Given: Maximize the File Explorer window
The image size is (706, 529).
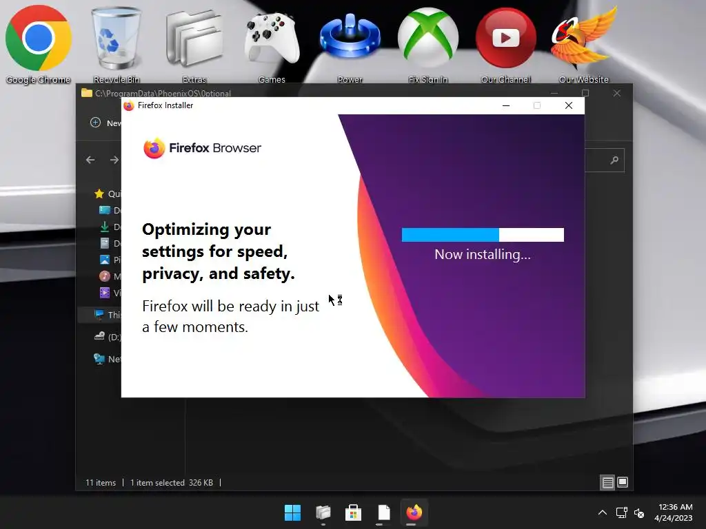Looking at the screenshot, I should (x=585, y=93).
